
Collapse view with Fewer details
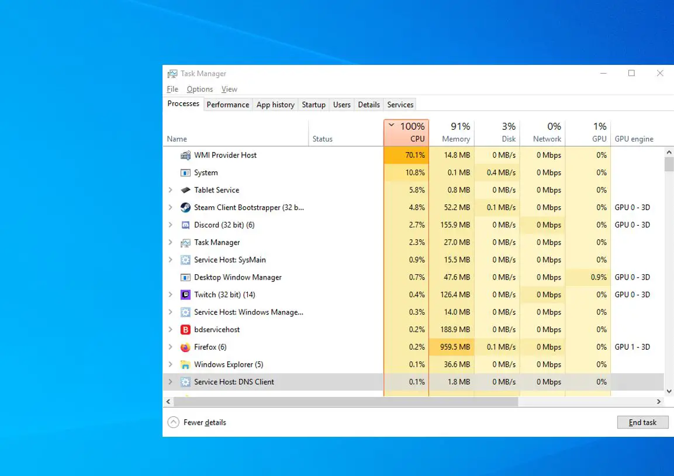pos(197,423)
